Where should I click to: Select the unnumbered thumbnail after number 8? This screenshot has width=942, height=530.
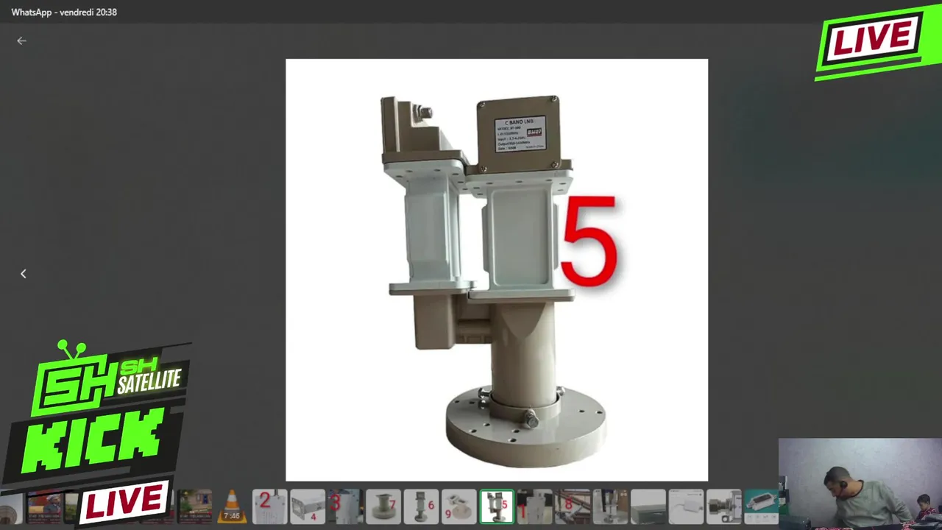point(610,506)
